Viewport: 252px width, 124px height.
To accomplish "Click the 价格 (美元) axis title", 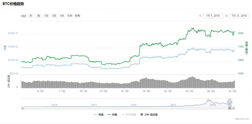I will [x=246, y=48].
